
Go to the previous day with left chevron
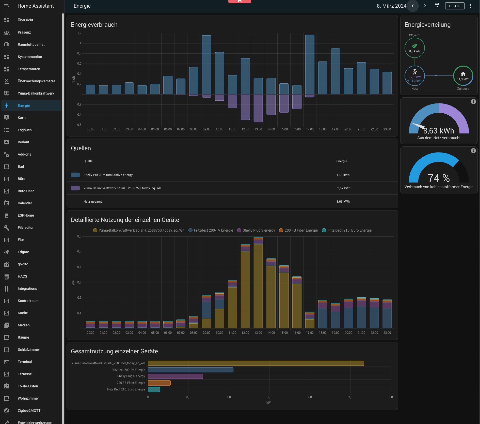click(413, 6)
